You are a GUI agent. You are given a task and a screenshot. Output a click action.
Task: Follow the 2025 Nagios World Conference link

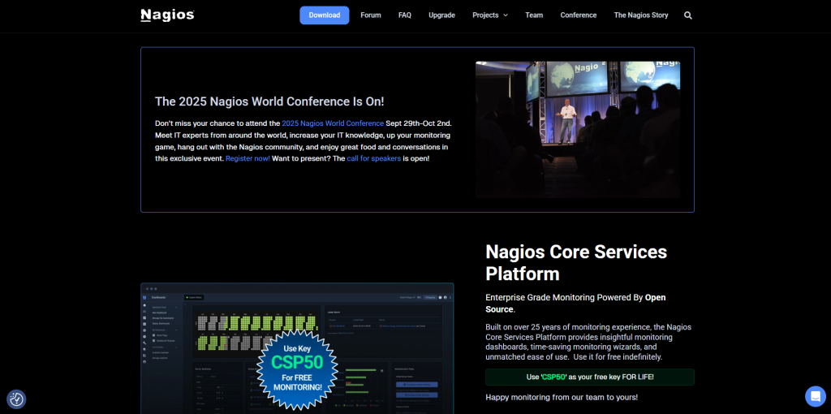(x=333, y=123)
